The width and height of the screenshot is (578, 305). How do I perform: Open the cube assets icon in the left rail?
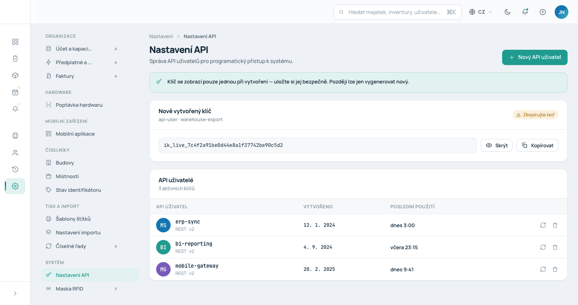pos(15,75)
